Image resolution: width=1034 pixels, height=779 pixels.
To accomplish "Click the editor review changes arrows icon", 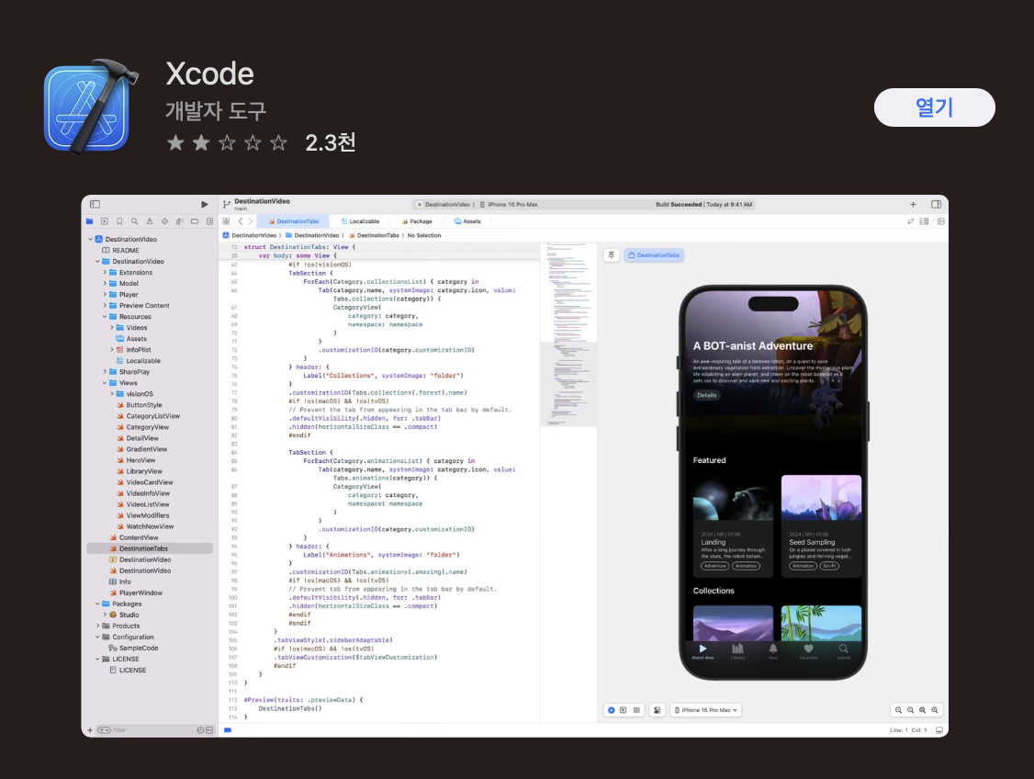I will (x=911, y=221).
